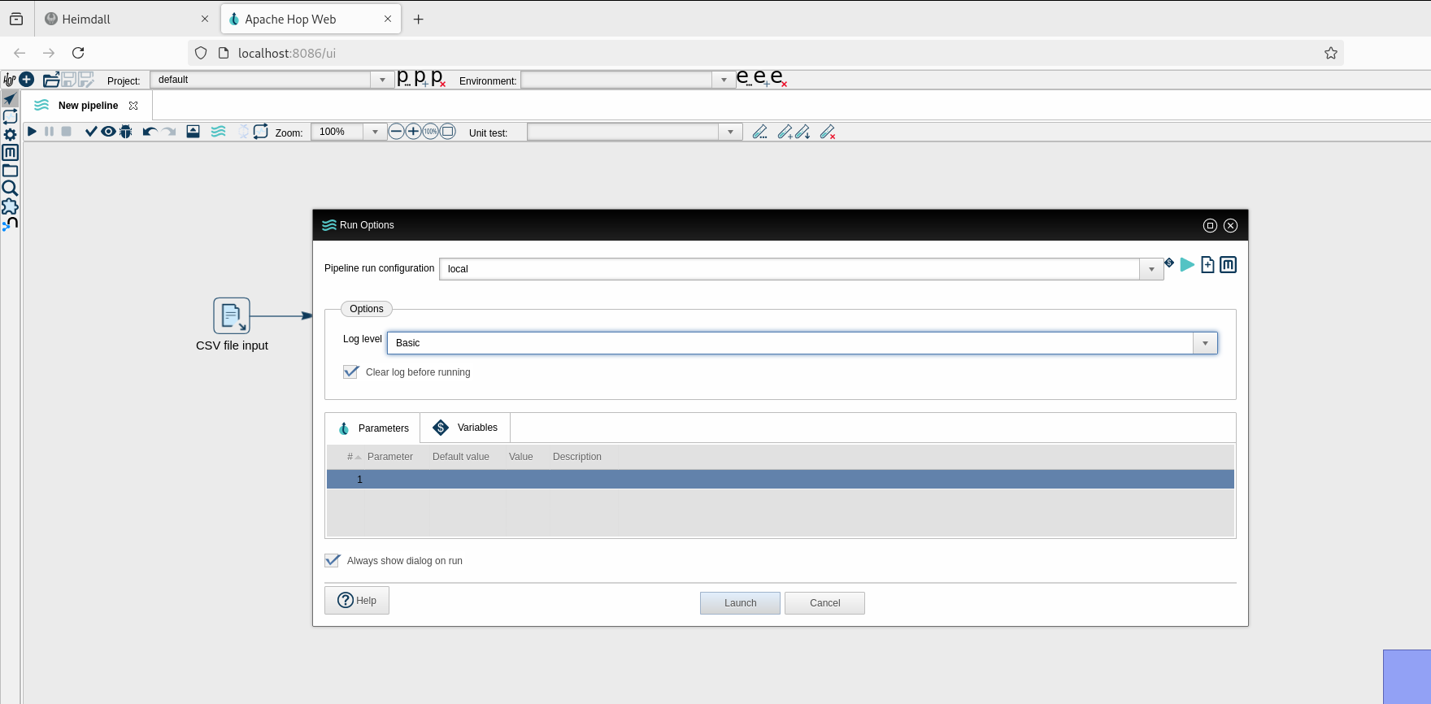Click the zoom in plus icon
The width and height of the screenshot is (1431, 704).
[413, 132]
